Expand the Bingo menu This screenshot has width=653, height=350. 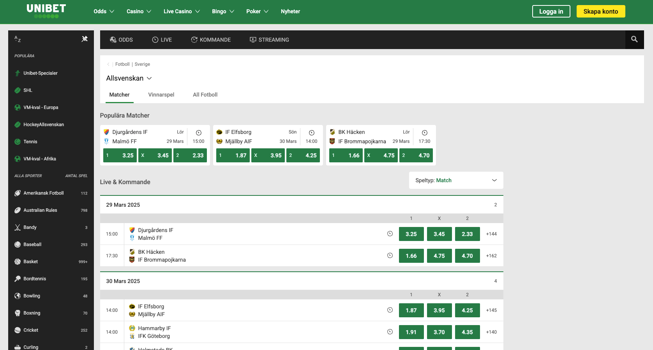coord(223,11)
